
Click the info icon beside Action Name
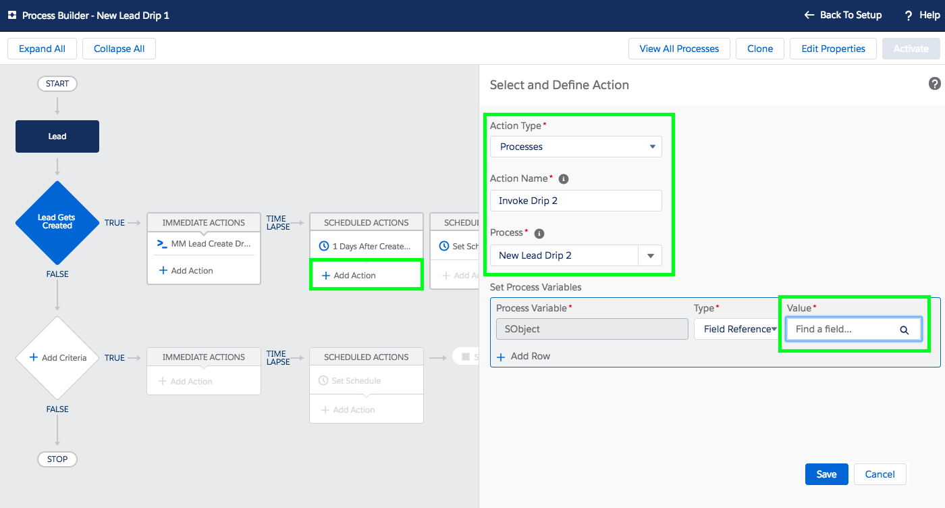564,179
